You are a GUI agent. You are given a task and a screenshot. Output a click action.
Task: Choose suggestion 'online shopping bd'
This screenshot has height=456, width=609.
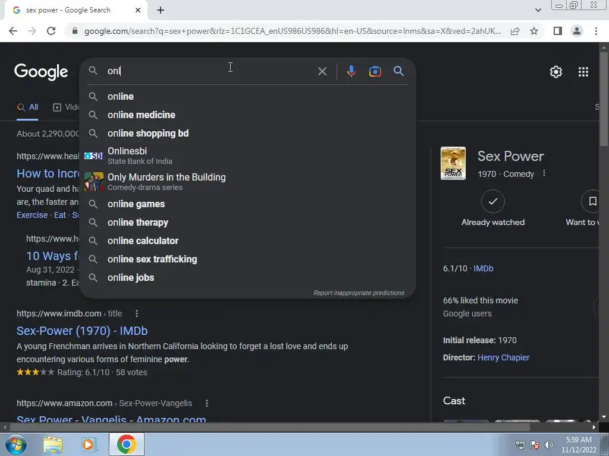247,134
